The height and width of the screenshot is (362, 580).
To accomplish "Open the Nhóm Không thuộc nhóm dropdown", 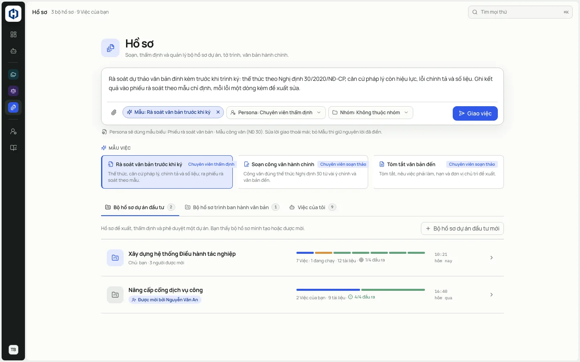I will coord(371,113).
